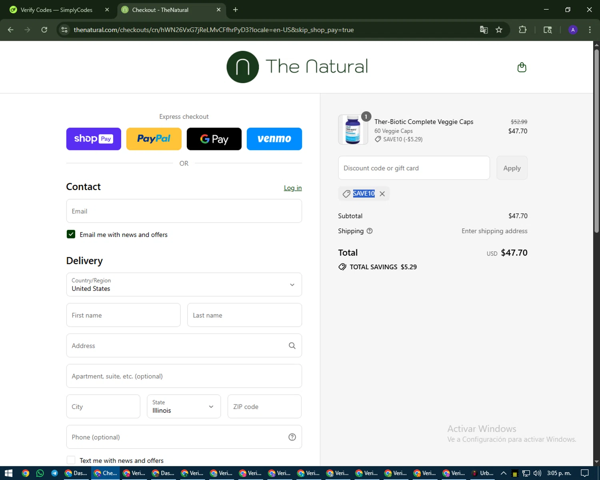
Task: Focus the Apartment, suite, etc. field
Action: coord(184,376)
